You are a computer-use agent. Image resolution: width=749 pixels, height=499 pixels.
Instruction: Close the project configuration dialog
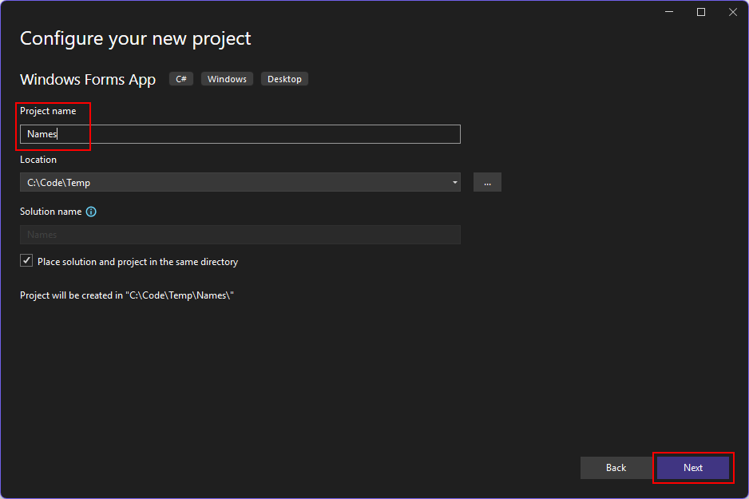click(x=733, y=12)
